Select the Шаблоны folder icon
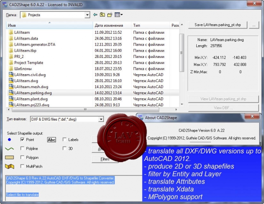 11,69
